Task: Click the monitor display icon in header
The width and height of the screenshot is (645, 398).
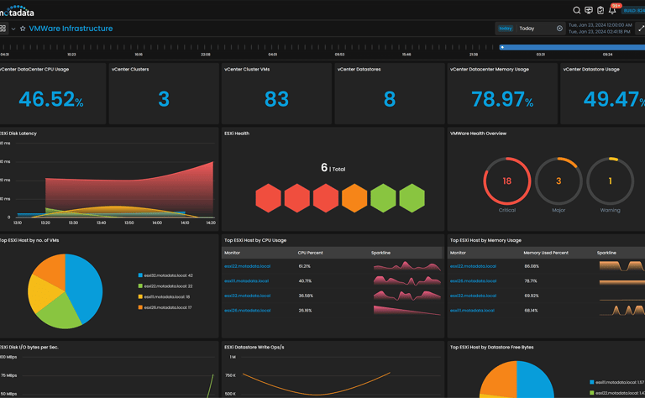Action: tap(589, 10)
